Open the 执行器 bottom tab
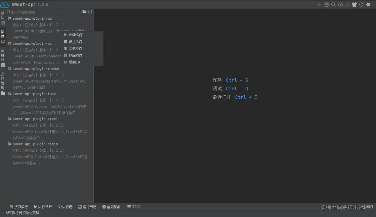Image resolution: width=376 pixels, height=217 pixels. pos(65,207)
